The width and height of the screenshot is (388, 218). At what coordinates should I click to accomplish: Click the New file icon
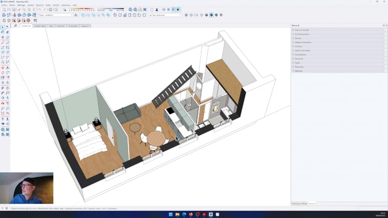(x=4, y=10)
